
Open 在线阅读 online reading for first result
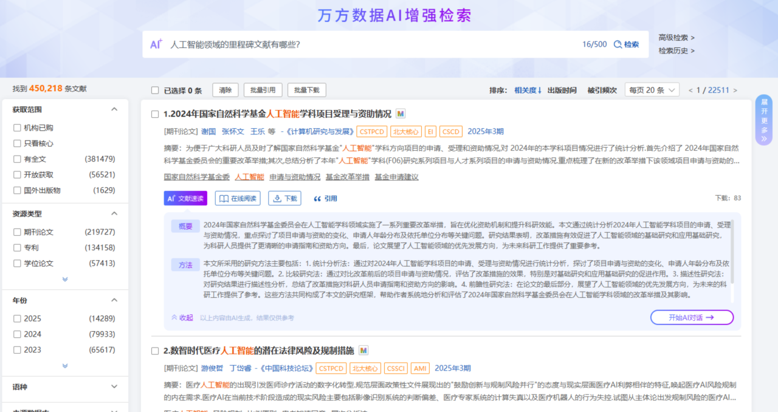pyautogui.click(x=239, y=198)
